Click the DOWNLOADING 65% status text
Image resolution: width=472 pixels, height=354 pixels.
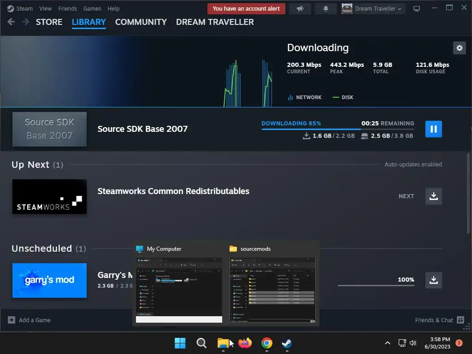click(291, 123)
